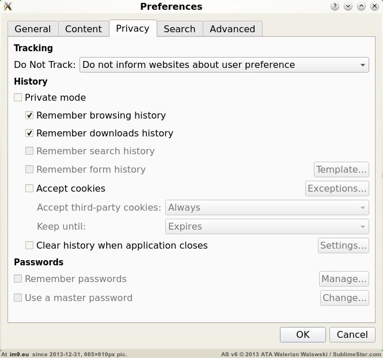Image resolution: width=383 pixels, height=358 pixels.
Task: Open the Search tab
Action: coord(179,29)
